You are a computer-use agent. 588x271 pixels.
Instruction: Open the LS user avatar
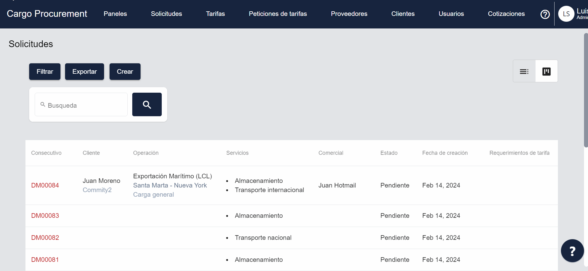[x=566, y=14]
